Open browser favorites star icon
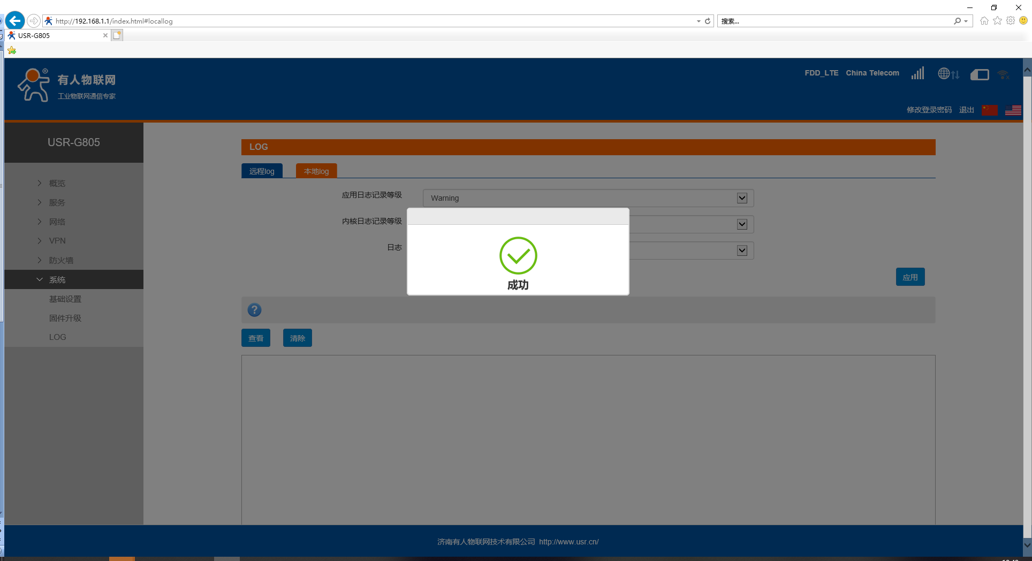1032x561 pixels. [x=997, y=21]
